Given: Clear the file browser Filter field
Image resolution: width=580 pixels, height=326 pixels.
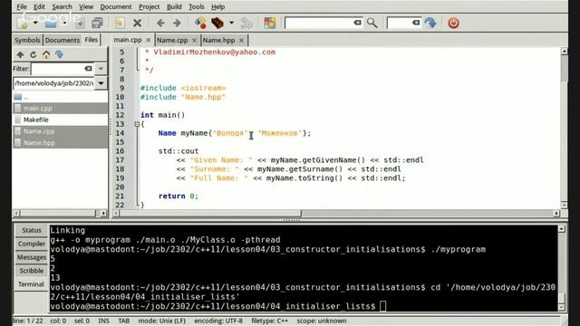Looking at the screenshot, I should pyautogui.click(x=88, y=69).
